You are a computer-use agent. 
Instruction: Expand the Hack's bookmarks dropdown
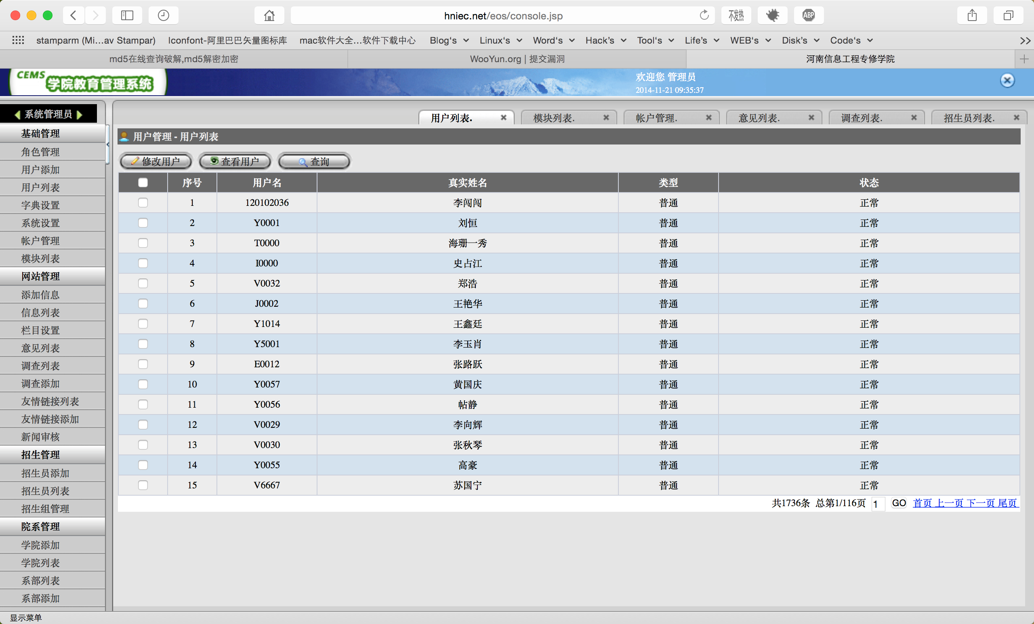605,40
